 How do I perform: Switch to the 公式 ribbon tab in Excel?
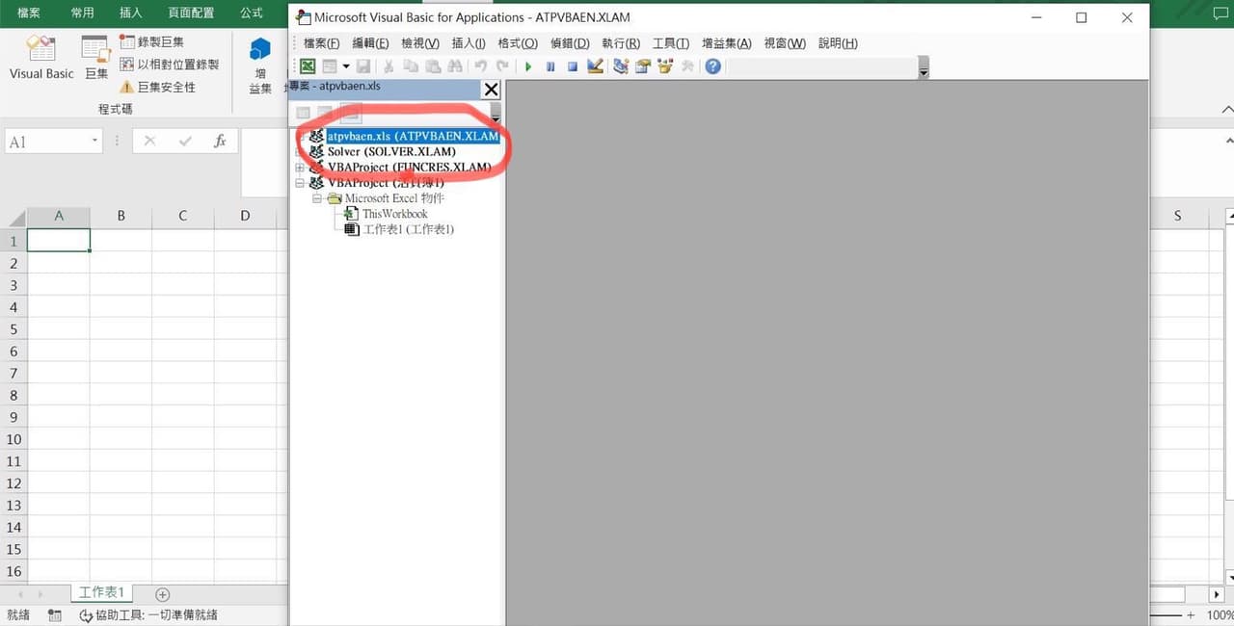click(x=252, y=13)
